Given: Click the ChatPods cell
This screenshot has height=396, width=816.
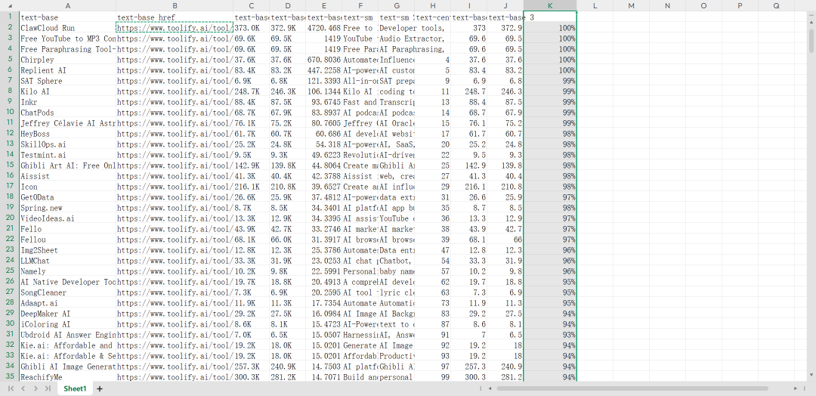Looking at the screenshot, I should (x=67, y=113).
